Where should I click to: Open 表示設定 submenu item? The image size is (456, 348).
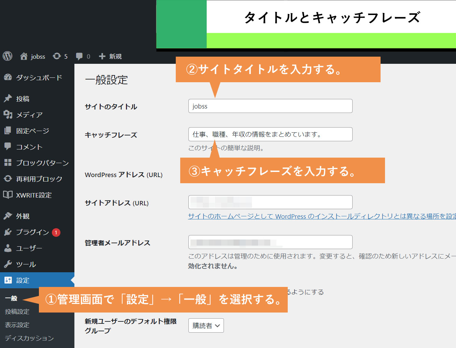[x=17, y=325]
